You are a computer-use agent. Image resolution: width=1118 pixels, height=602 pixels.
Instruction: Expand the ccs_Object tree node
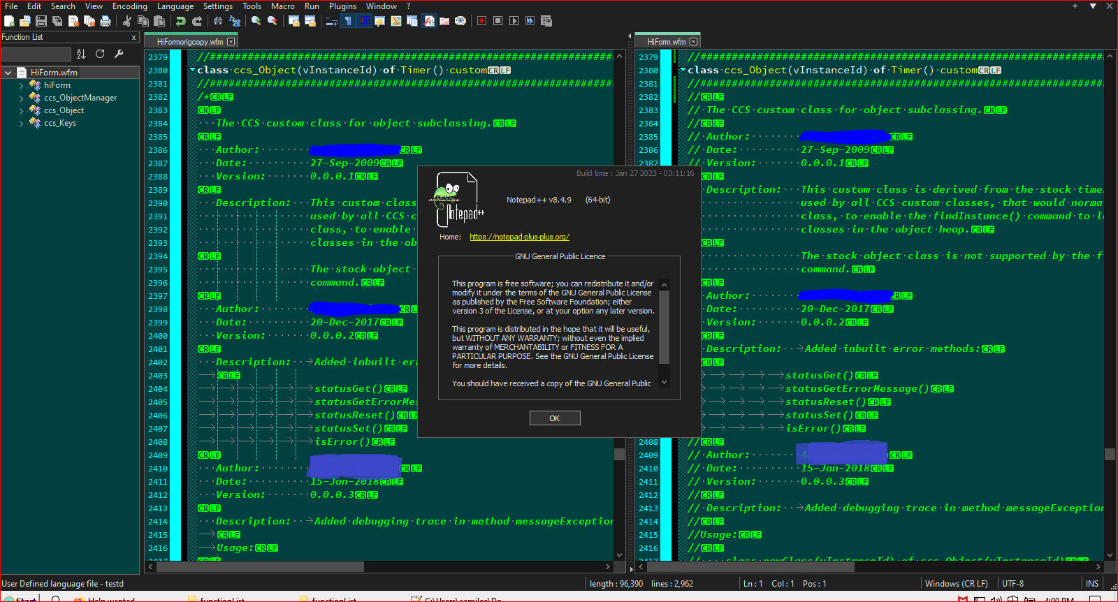21,110
